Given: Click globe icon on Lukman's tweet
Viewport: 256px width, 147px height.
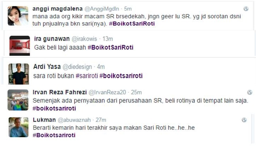Looking at the screenshot, I should 244,120.
